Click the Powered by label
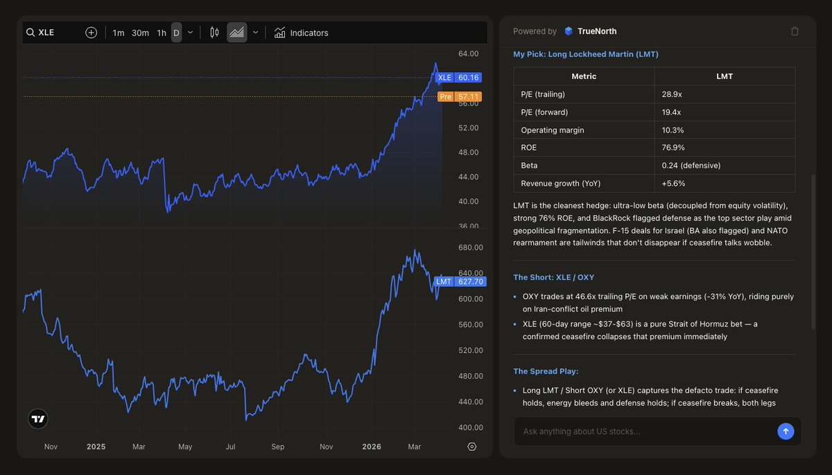The image size is (832, 475). [x=535, y=31]
